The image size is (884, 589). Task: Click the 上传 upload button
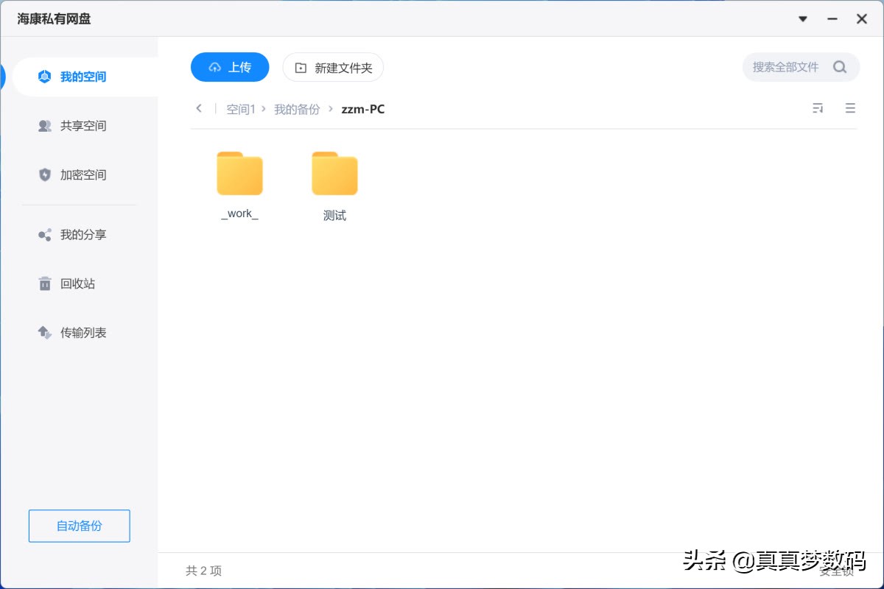230,66
